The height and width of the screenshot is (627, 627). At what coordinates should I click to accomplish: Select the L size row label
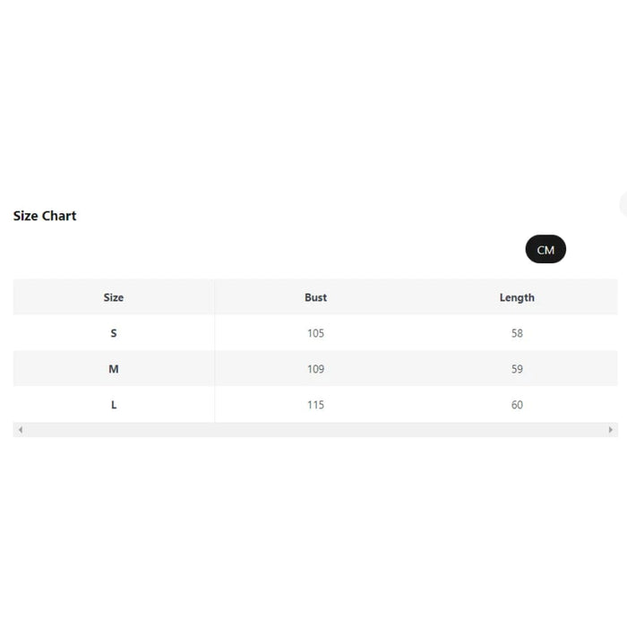click(114, 405)
